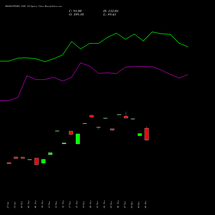
Task: Click the 24 Nov date label
Action: click(x=104, y=204)
